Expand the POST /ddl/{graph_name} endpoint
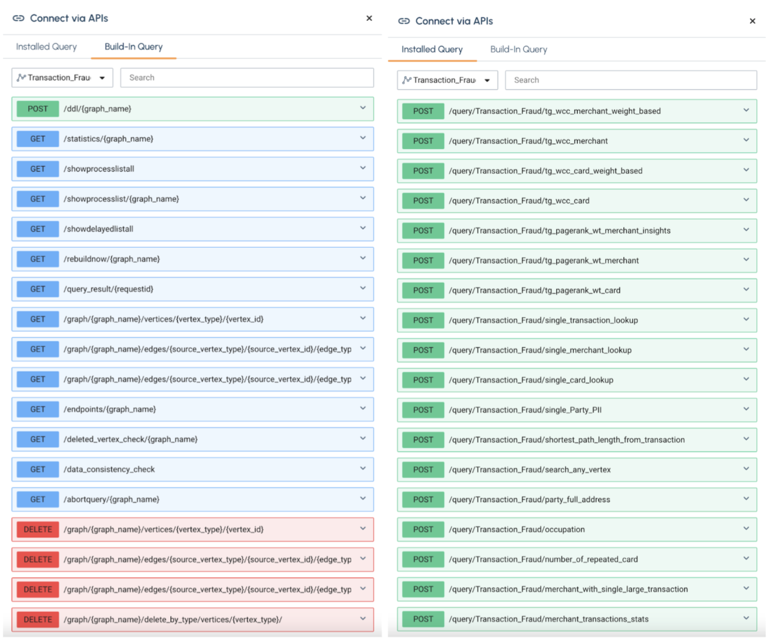The width and height of the screenshot is (771, 642). pyautogui.click(x=363, y=108)
